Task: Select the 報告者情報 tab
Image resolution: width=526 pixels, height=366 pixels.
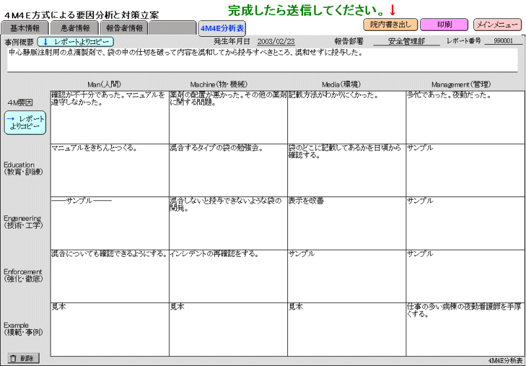Action: [x=124, y=28]
